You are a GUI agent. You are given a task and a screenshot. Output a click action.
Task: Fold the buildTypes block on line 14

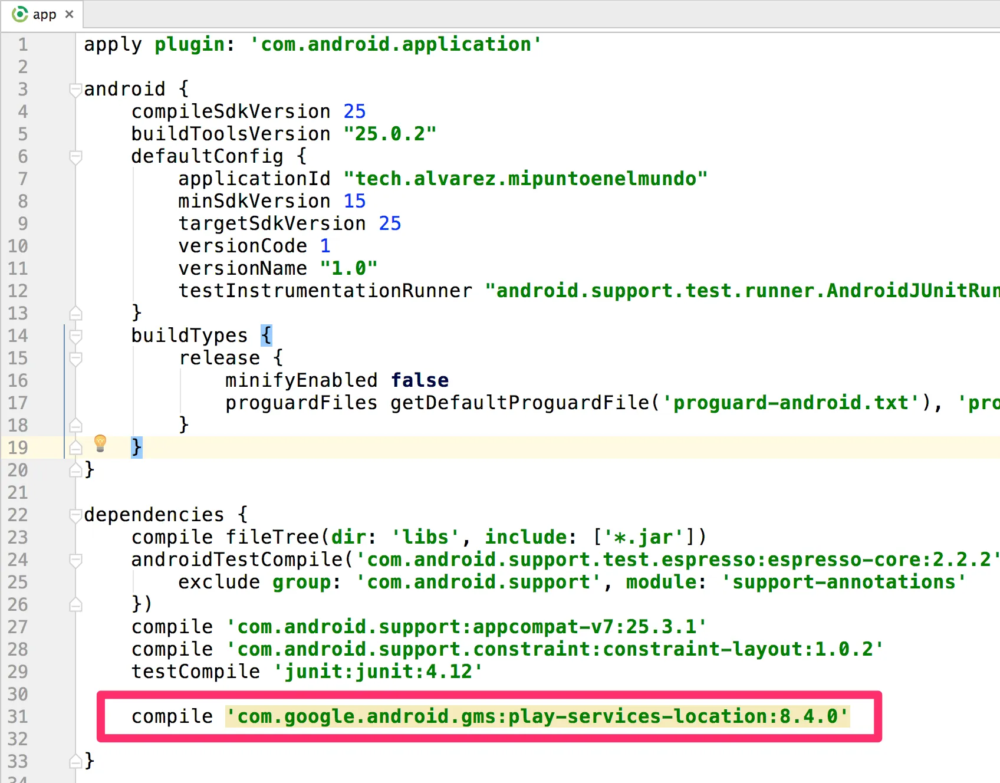[x=75, y=337]
